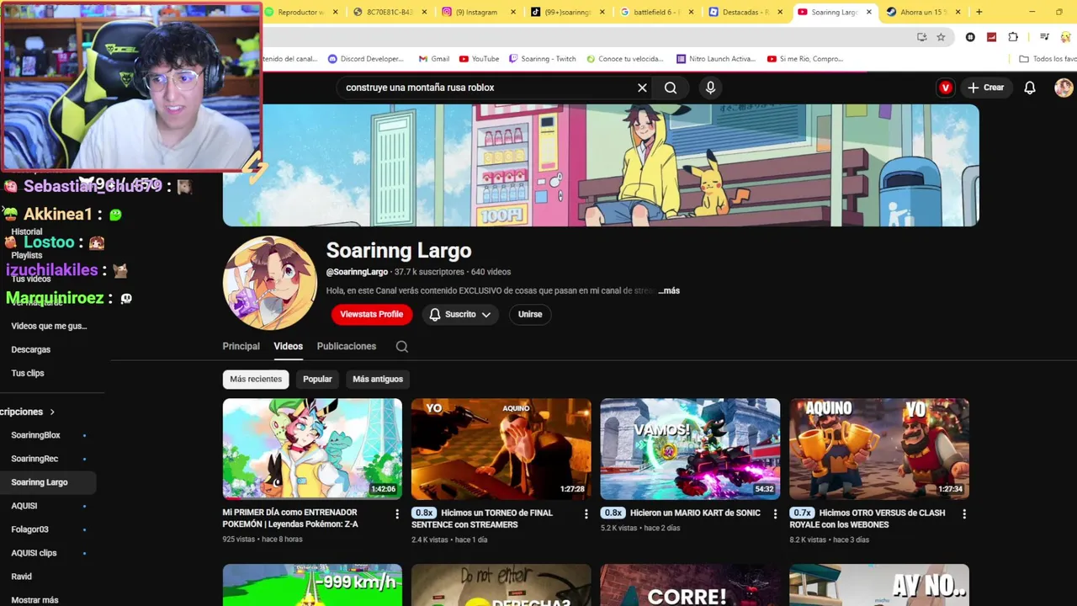Open browser extensions puzzle icon
1077x606 pixels.
1013,37
